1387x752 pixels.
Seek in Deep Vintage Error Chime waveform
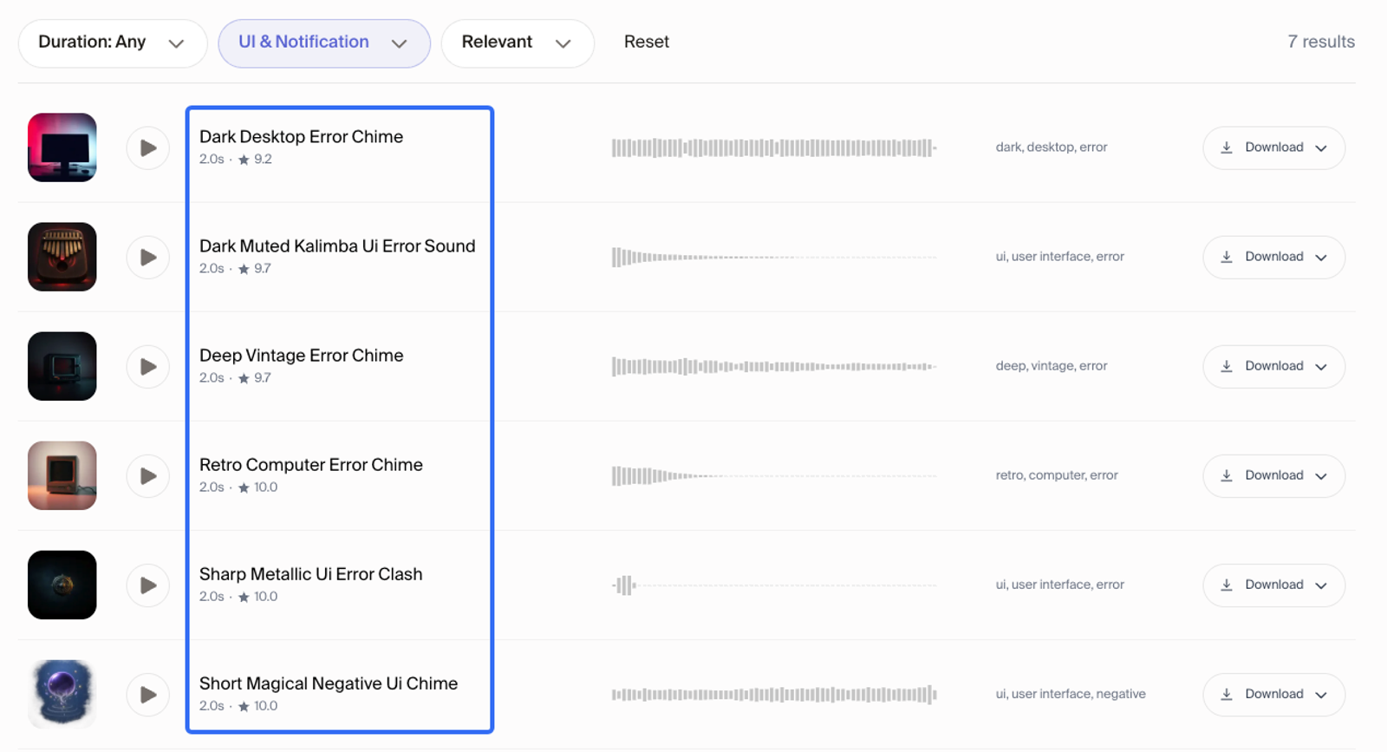click(x=774, y=366)
